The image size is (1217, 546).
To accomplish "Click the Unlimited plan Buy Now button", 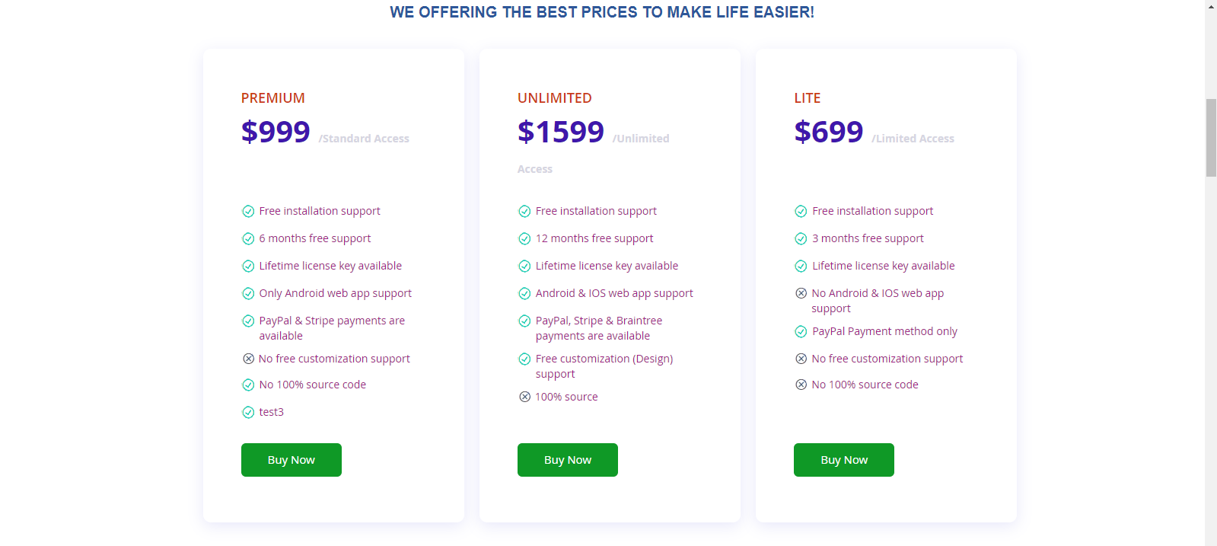I will [568, 460].
